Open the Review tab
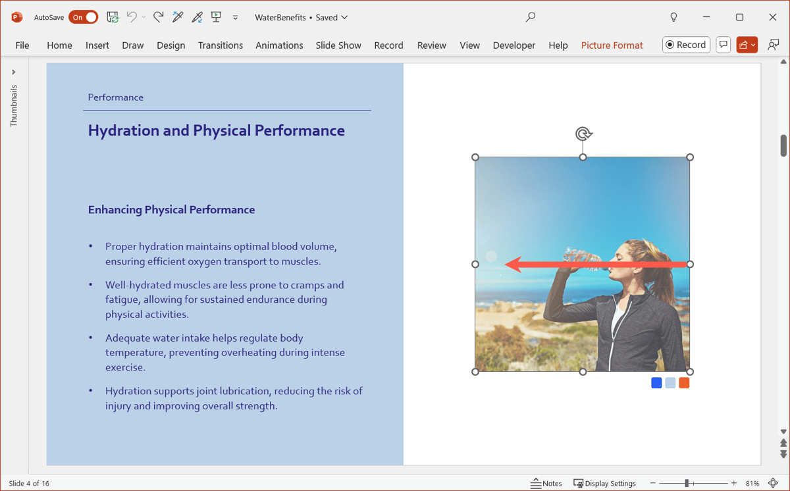The height and width of the screenshot is (491, 790). 432,45
